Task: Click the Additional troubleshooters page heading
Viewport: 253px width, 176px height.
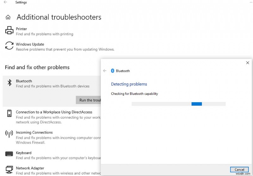Action: tap(59, 17)
